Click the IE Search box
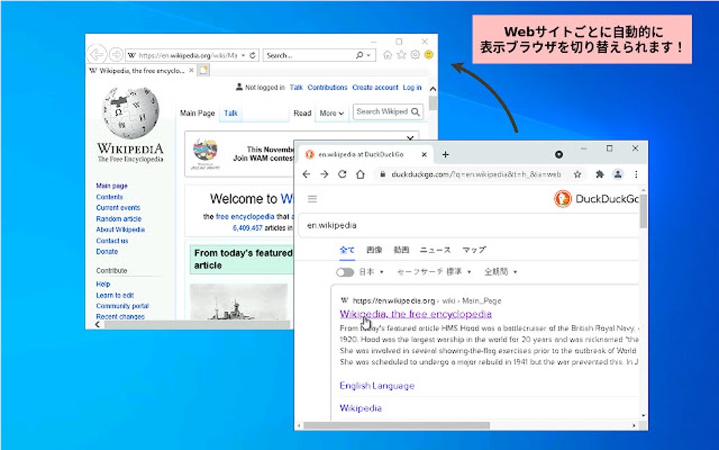This screenshot has height=450, width=719. pos(309,56)
